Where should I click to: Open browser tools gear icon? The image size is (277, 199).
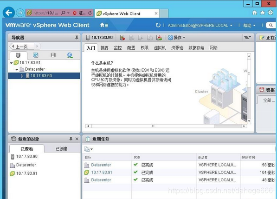click(x=271, y=13)
